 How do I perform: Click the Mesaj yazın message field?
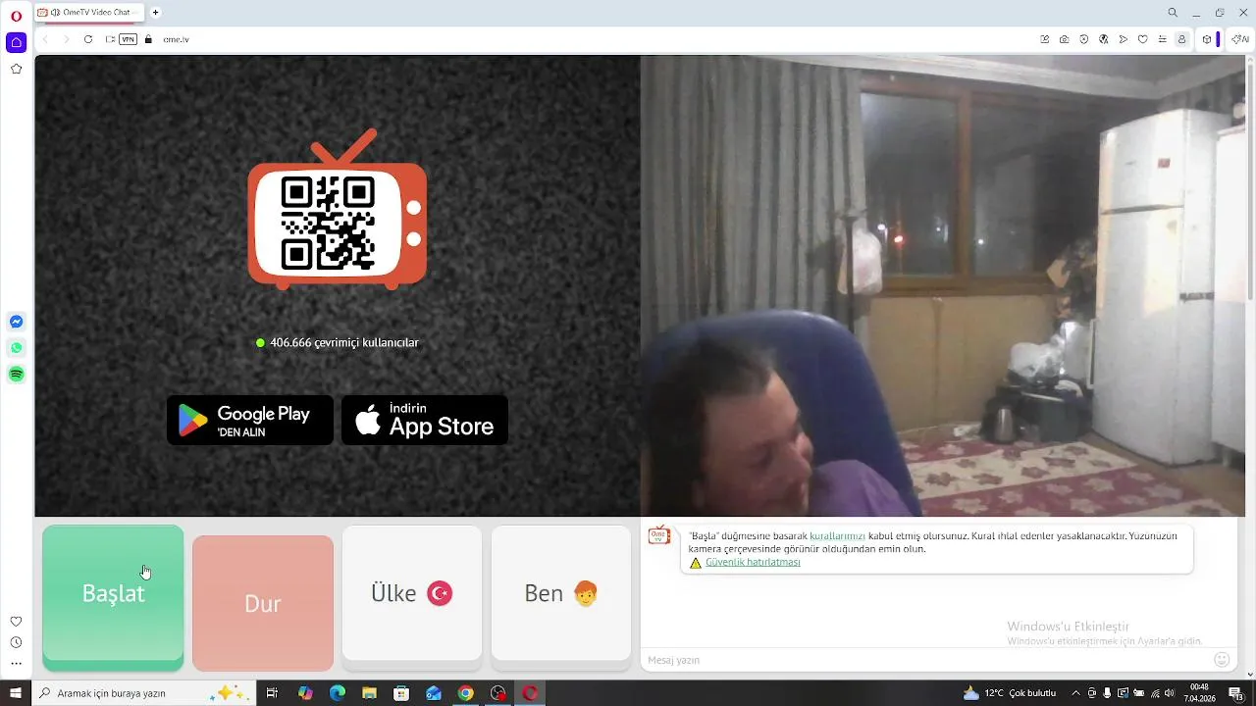927,660
